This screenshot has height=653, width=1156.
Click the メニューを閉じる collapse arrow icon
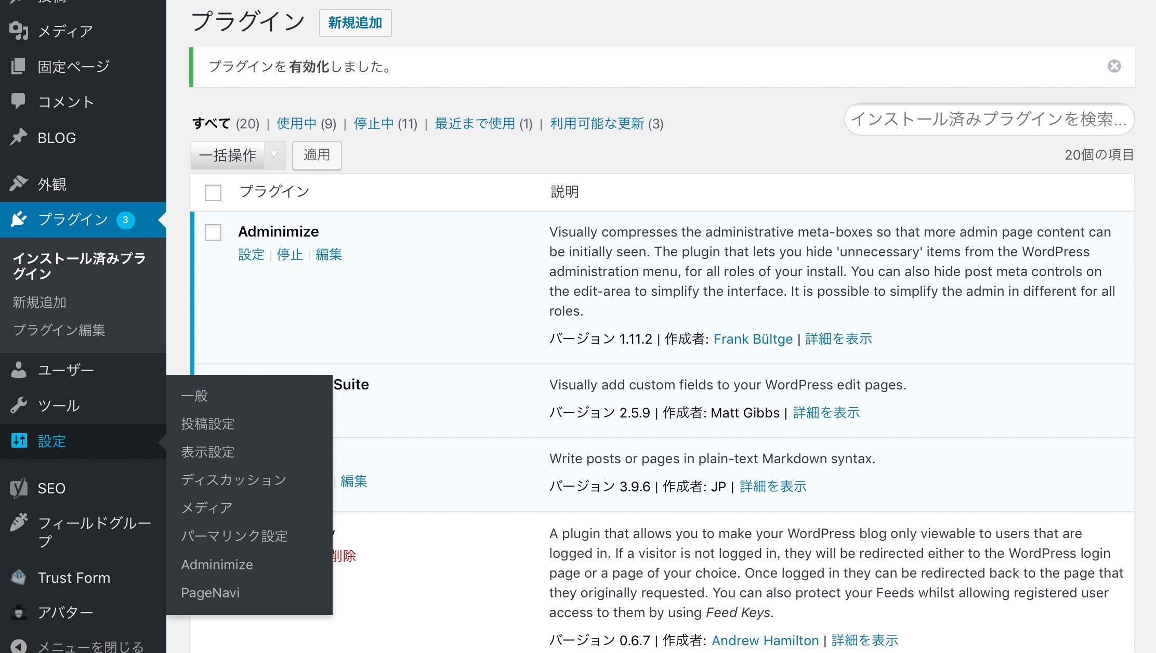click(x=19, y=646)
